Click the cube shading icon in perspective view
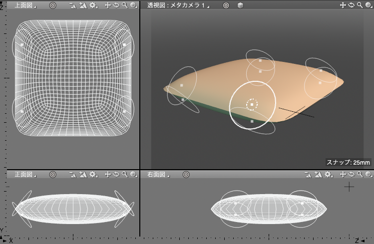Image resolution: width=374 pixels, height=244 pixels. coord(240,5)
